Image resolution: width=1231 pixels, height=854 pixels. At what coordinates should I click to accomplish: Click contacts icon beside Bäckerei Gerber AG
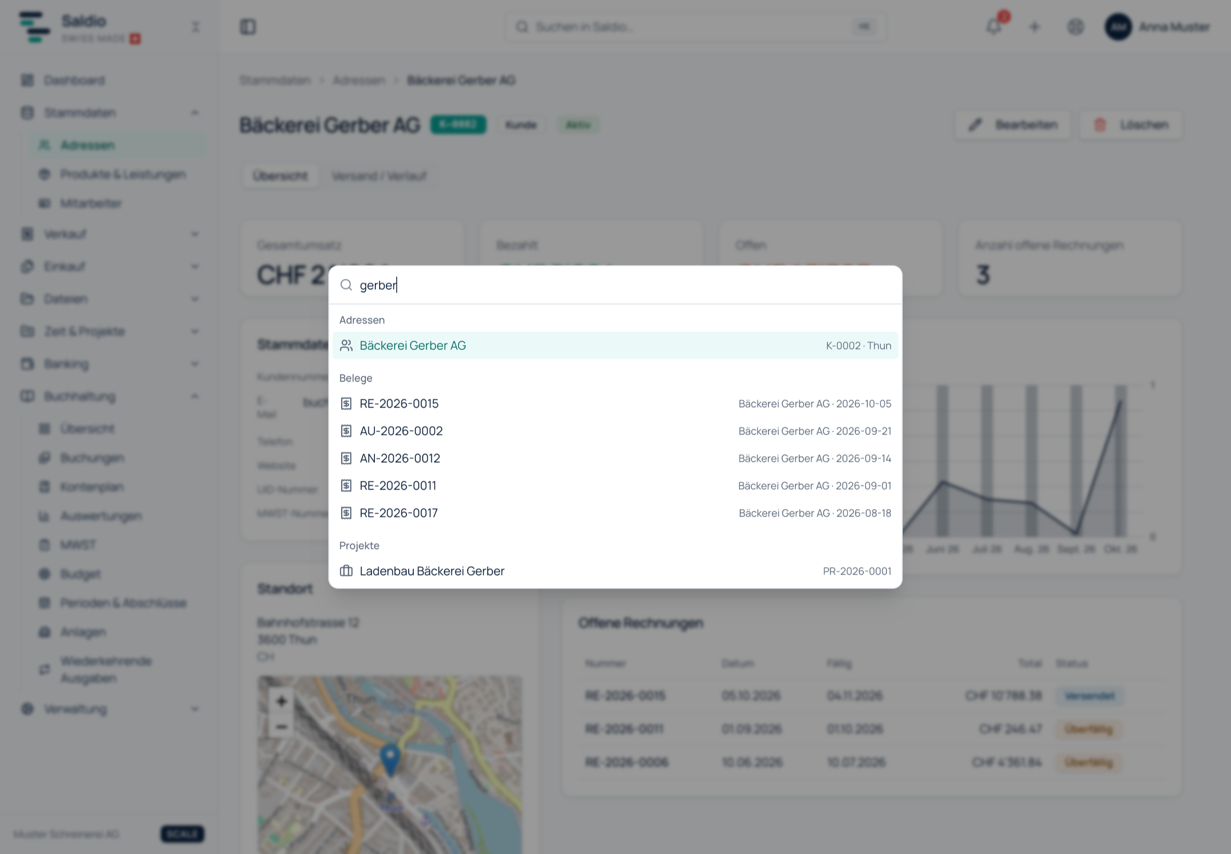tap(346, 345)
